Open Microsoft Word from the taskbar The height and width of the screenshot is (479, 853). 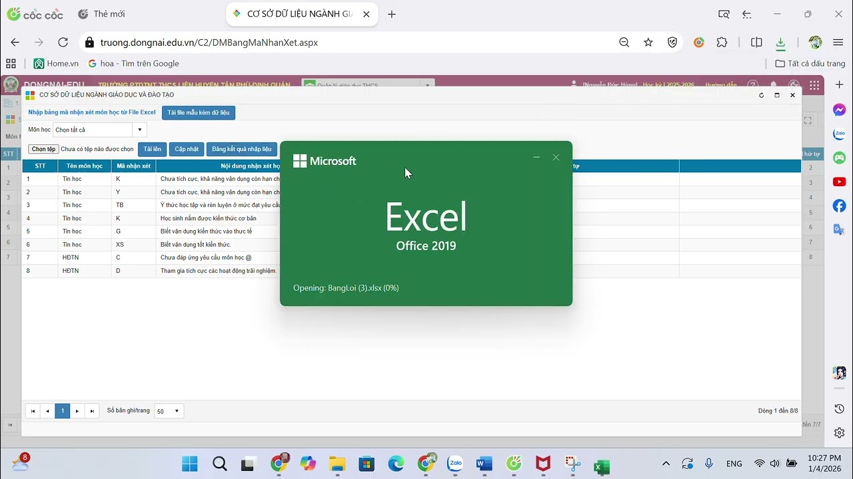(x=484, y=464)
